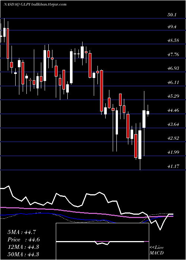This screenshot has width=186, height=260.
Task: Click the 48.58 price axis label
Action: pos(173,40)
